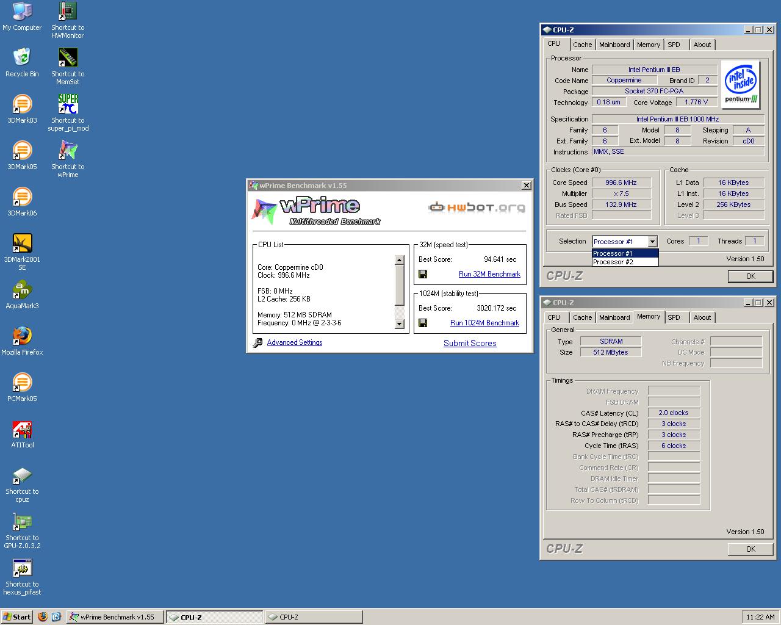Select the Shortcut to HWMonitor icon
This screenshot has width=781, height=625.
(x=68, y=20)
